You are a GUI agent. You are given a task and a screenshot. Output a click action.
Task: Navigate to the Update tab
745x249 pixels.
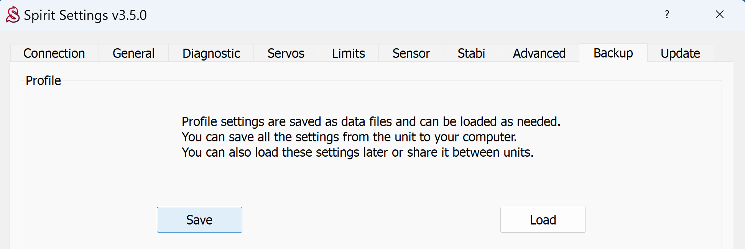point(680,53)
